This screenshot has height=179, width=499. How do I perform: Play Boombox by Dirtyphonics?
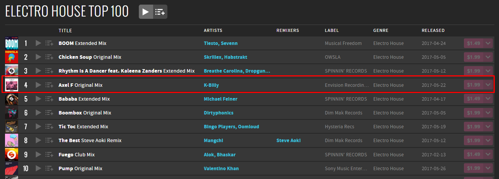pos(38,113)
